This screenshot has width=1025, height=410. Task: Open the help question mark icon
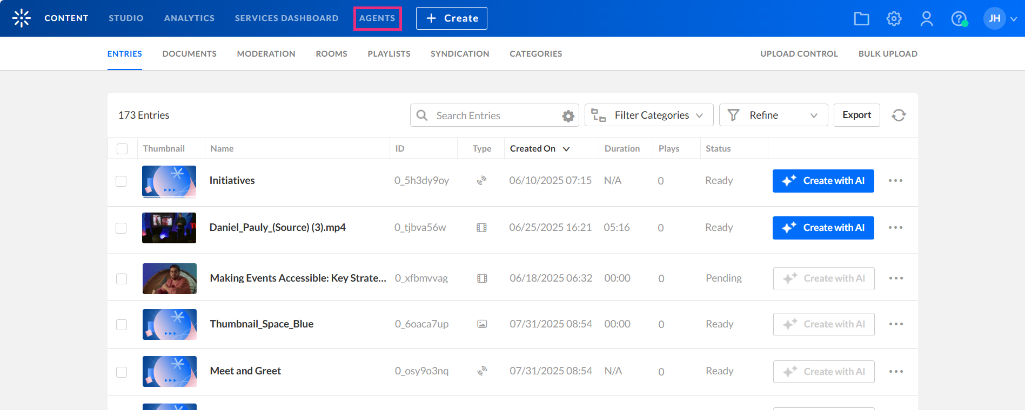pos(959,19)
